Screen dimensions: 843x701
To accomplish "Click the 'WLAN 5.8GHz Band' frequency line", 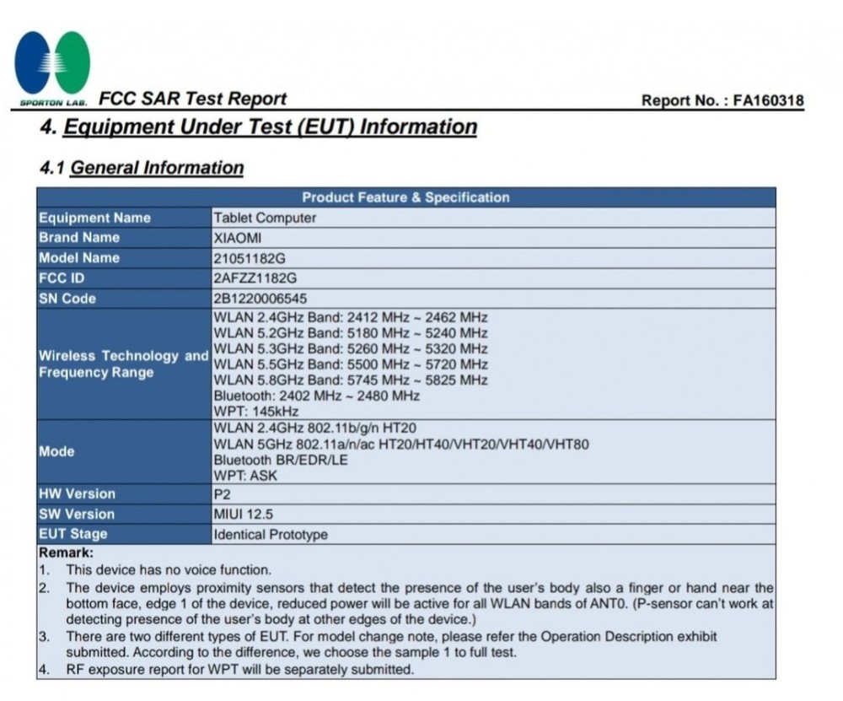I will point(351,380).
